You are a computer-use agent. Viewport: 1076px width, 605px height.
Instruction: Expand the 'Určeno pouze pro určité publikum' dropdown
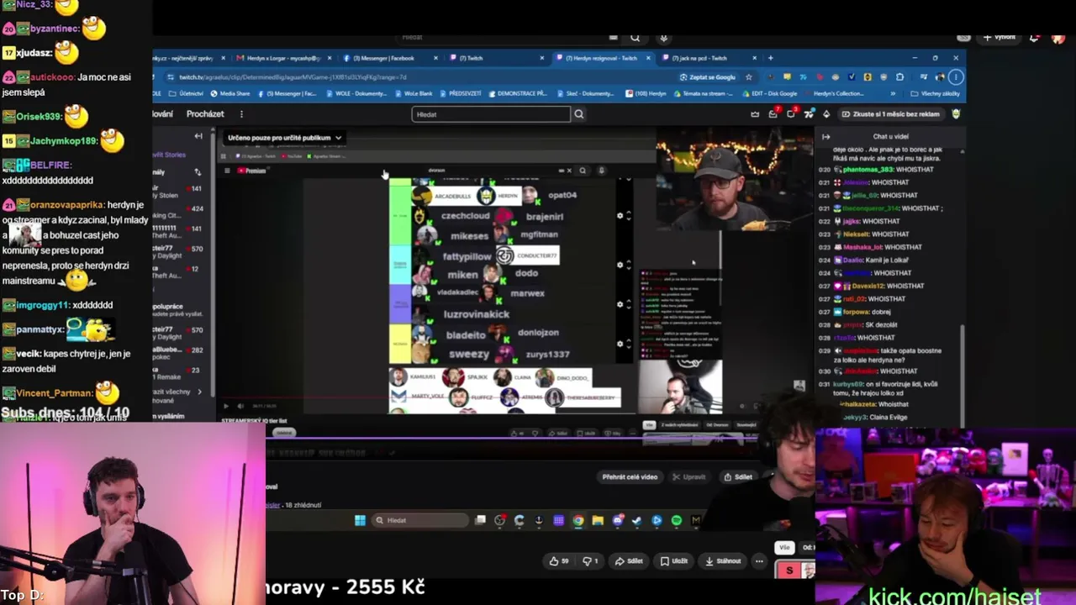[285, 138]
